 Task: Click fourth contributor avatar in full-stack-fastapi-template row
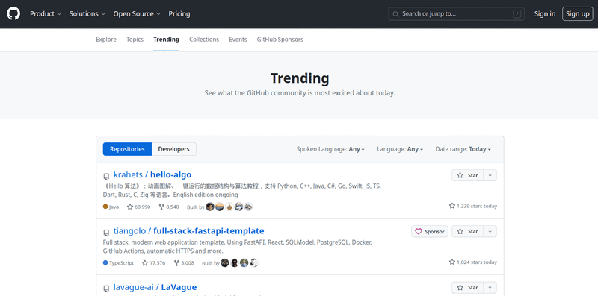[x=254, y=262]
